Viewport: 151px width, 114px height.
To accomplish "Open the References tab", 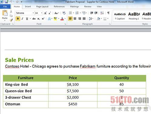I will 59,7.
